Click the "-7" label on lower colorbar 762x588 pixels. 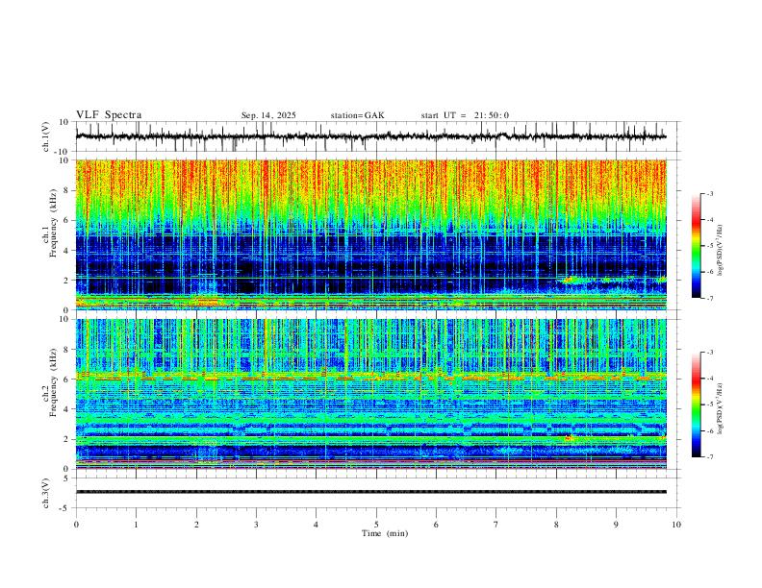pyautogui.click(x=710, y=457)
